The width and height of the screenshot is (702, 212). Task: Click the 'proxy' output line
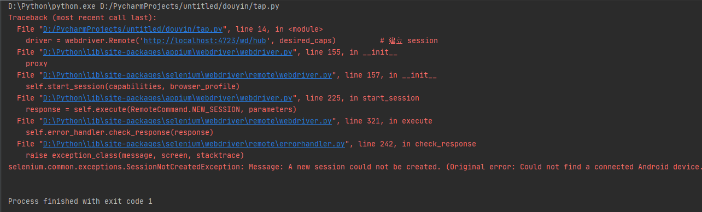[37, 64]
